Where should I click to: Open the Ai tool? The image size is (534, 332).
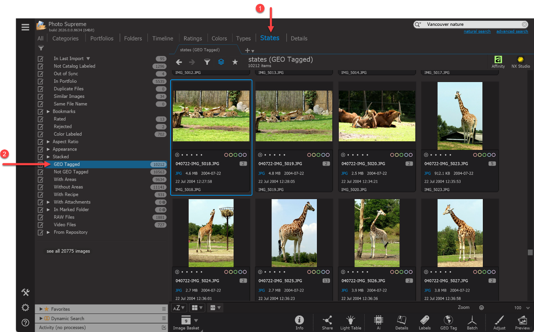click(x=378, y=322)
